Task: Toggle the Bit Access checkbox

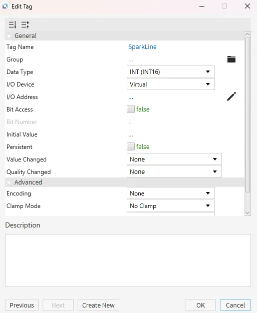Action: click(x=131, y=109)
